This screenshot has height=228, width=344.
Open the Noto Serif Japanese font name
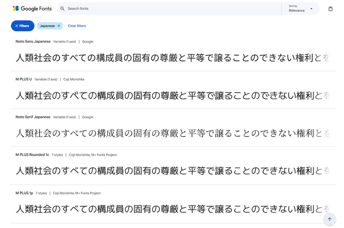click(33, 117)
